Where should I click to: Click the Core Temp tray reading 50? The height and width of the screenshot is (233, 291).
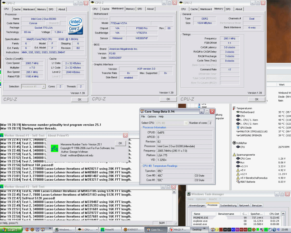click(237, 230)
